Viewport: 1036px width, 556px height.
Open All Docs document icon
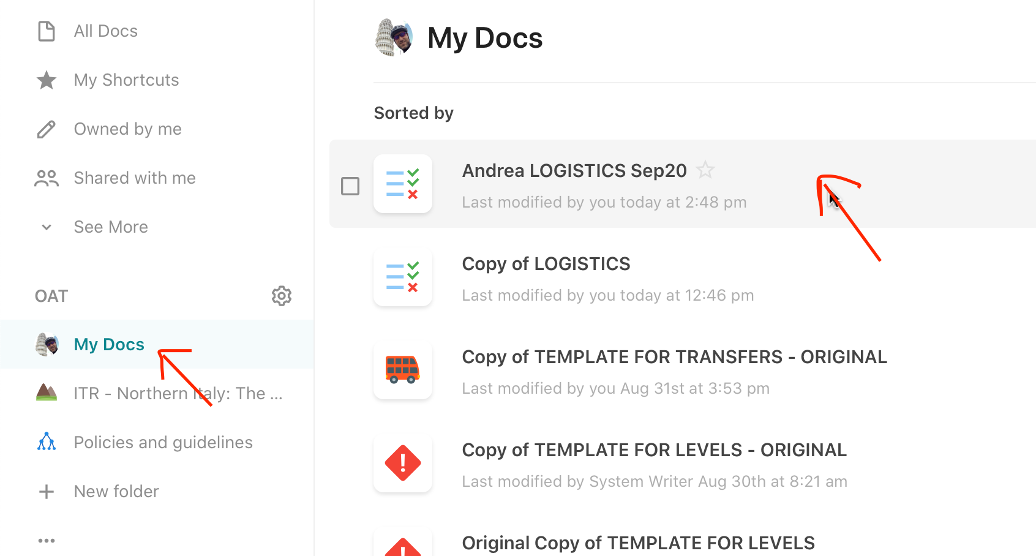click(47, 31)
